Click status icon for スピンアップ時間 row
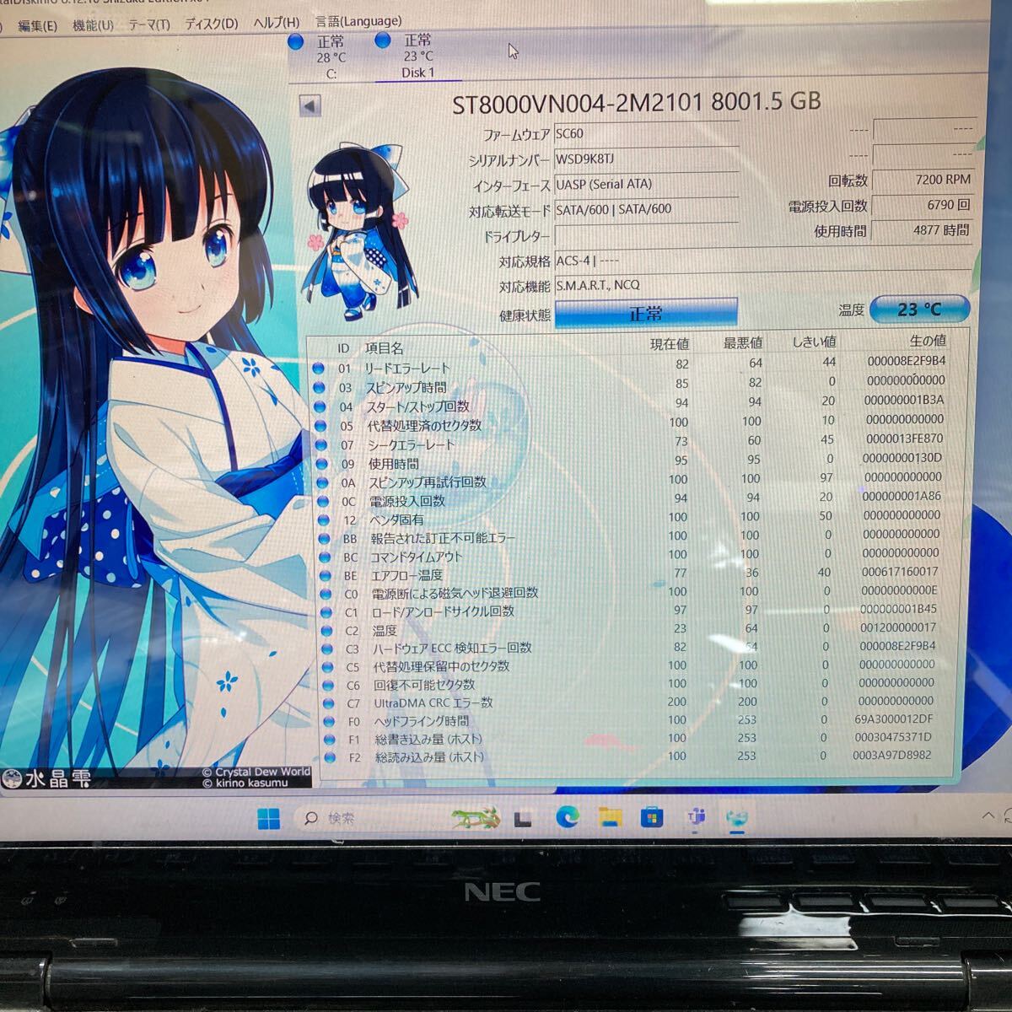Image resolution: width=1012 pixels, height=1012 pixels. point(319,388)
